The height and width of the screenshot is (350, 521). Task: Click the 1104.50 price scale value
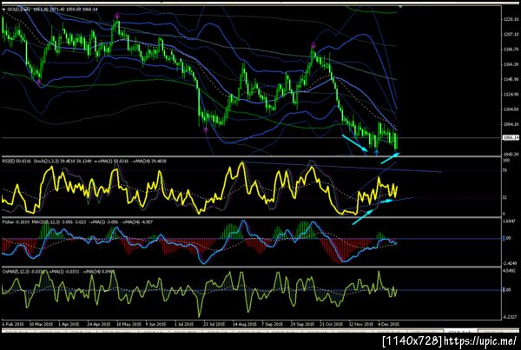(x=511, y=109)
